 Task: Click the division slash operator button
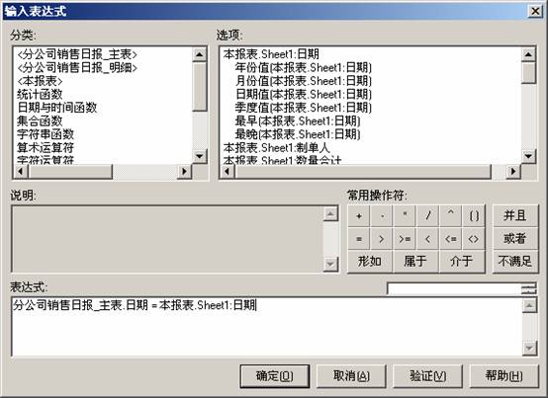(427, 216)
